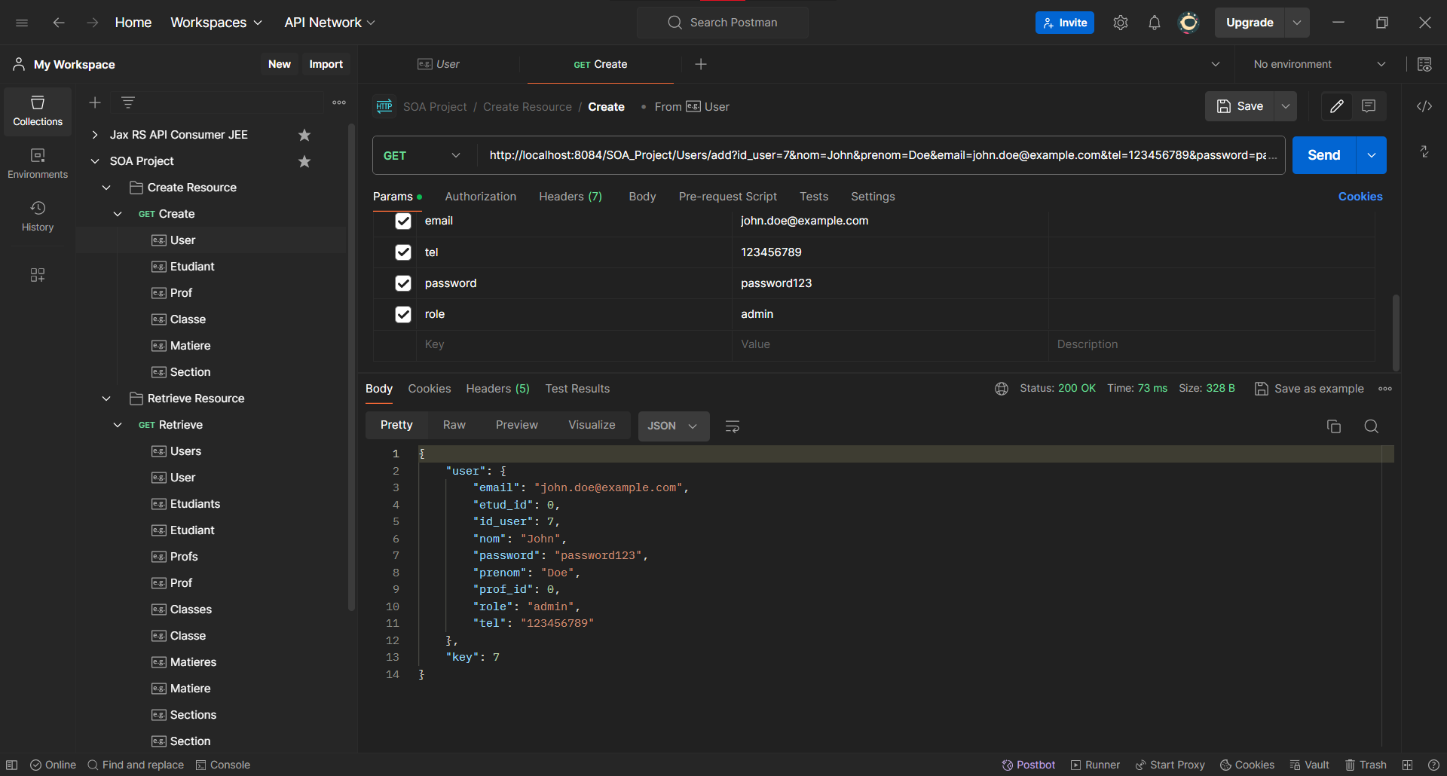Open Trash in status bar

1366,765
